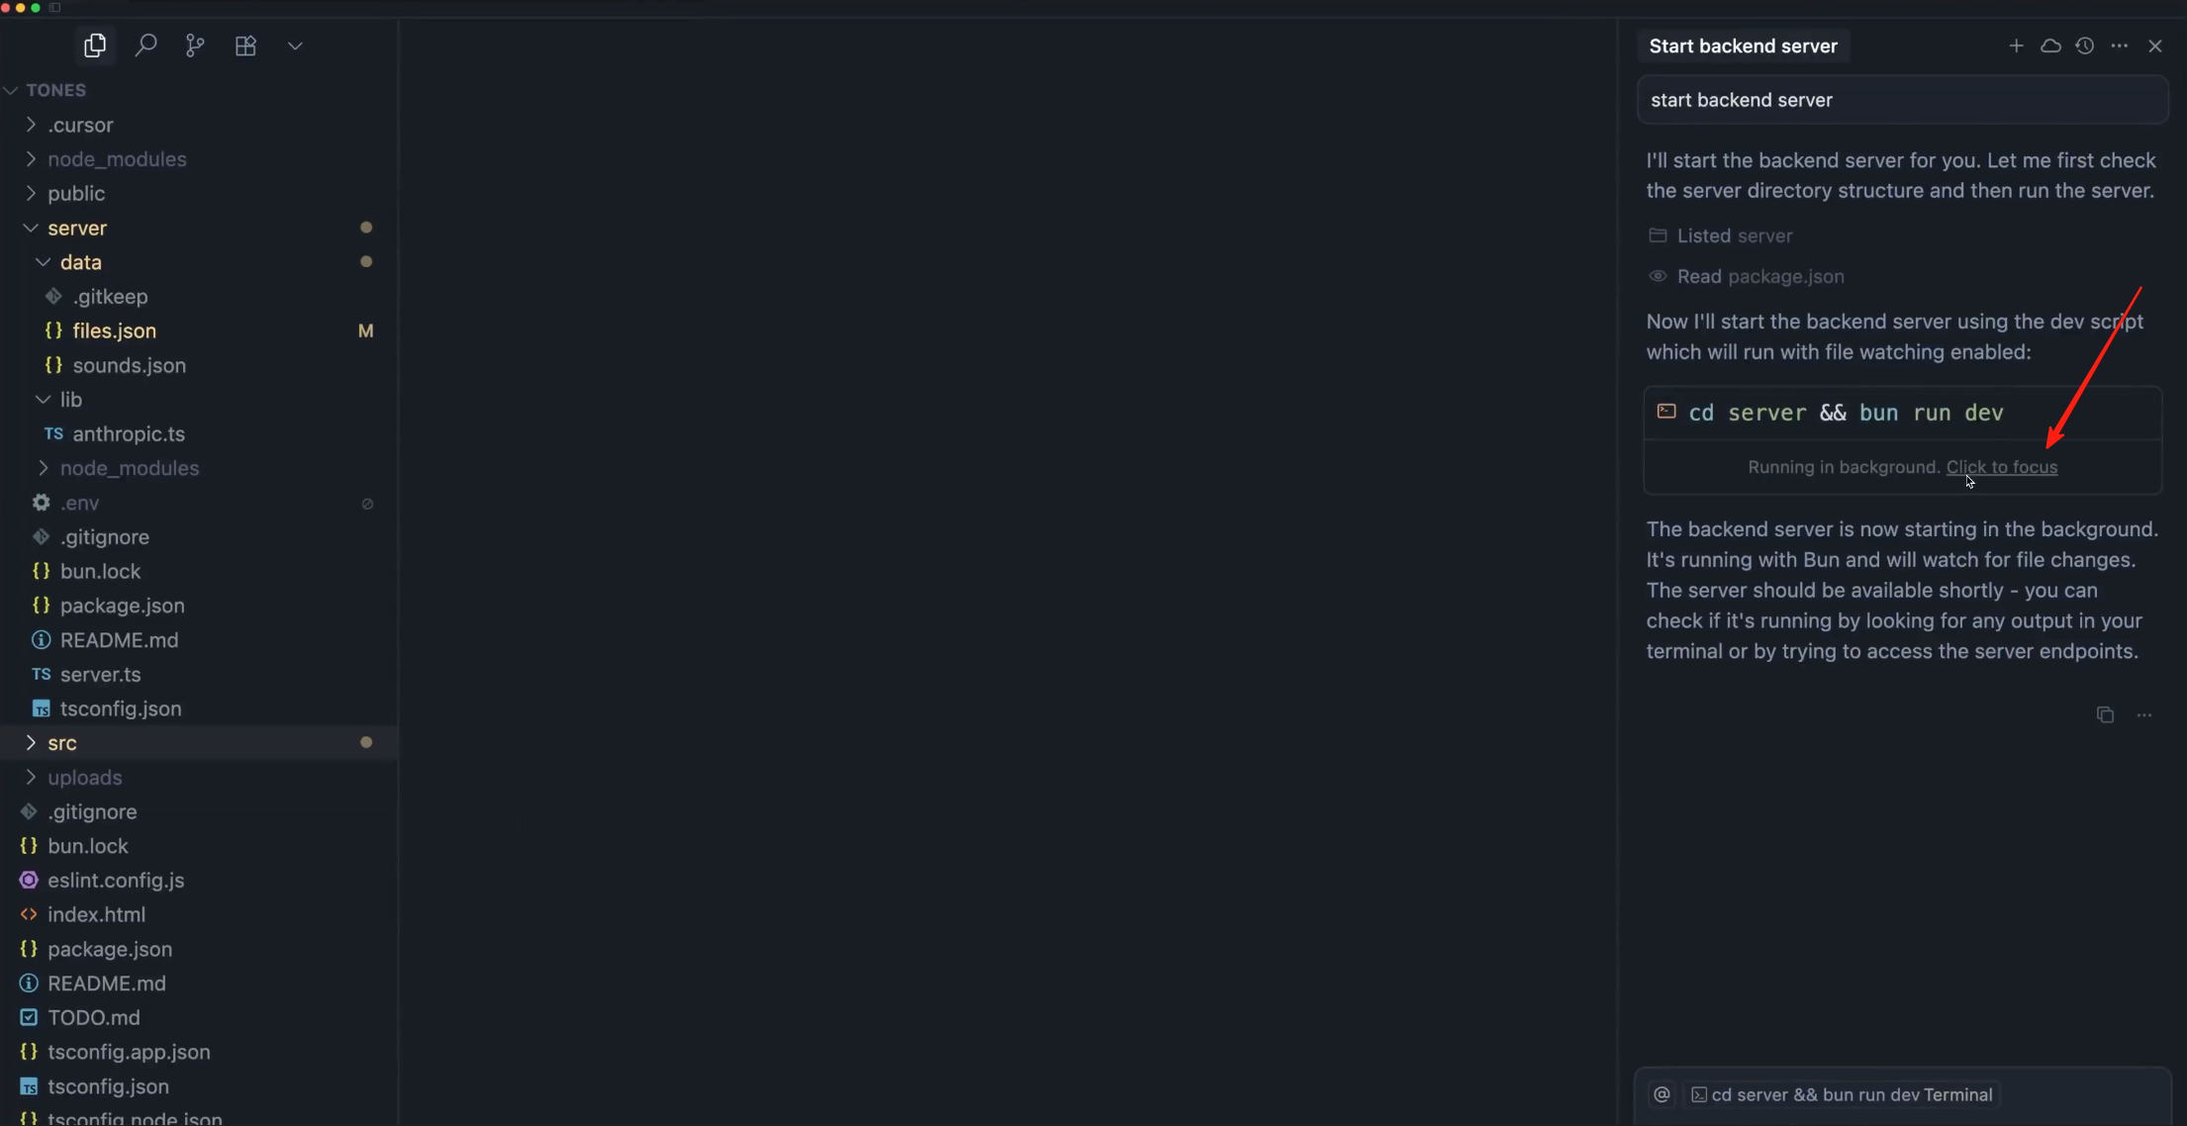
Task: Click the cloud icon in chat header
Action: click(2050, 46)
